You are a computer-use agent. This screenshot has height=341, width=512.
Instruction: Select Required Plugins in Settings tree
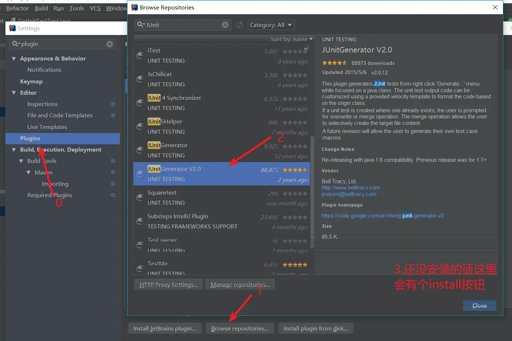[x=50, y=195]
